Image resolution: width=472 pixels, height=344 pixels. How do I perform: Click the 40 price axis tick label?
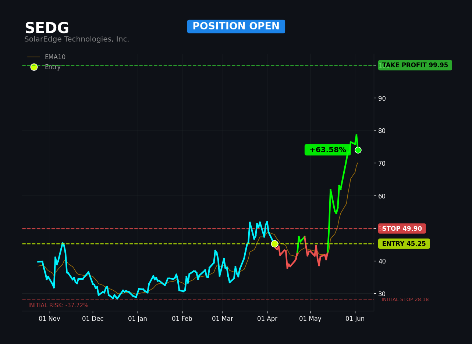click(382, 261)
